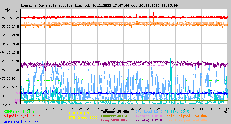Select the purple Rxrate 142 M label
This screenshot has width=231, height=124.
(x=148, y=120)
